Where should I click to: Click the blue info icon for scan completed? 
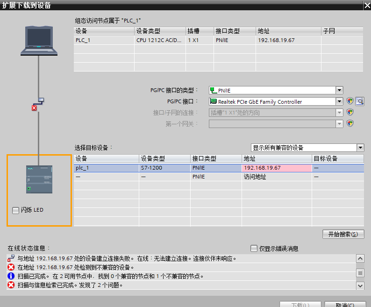tap(11, 276)
